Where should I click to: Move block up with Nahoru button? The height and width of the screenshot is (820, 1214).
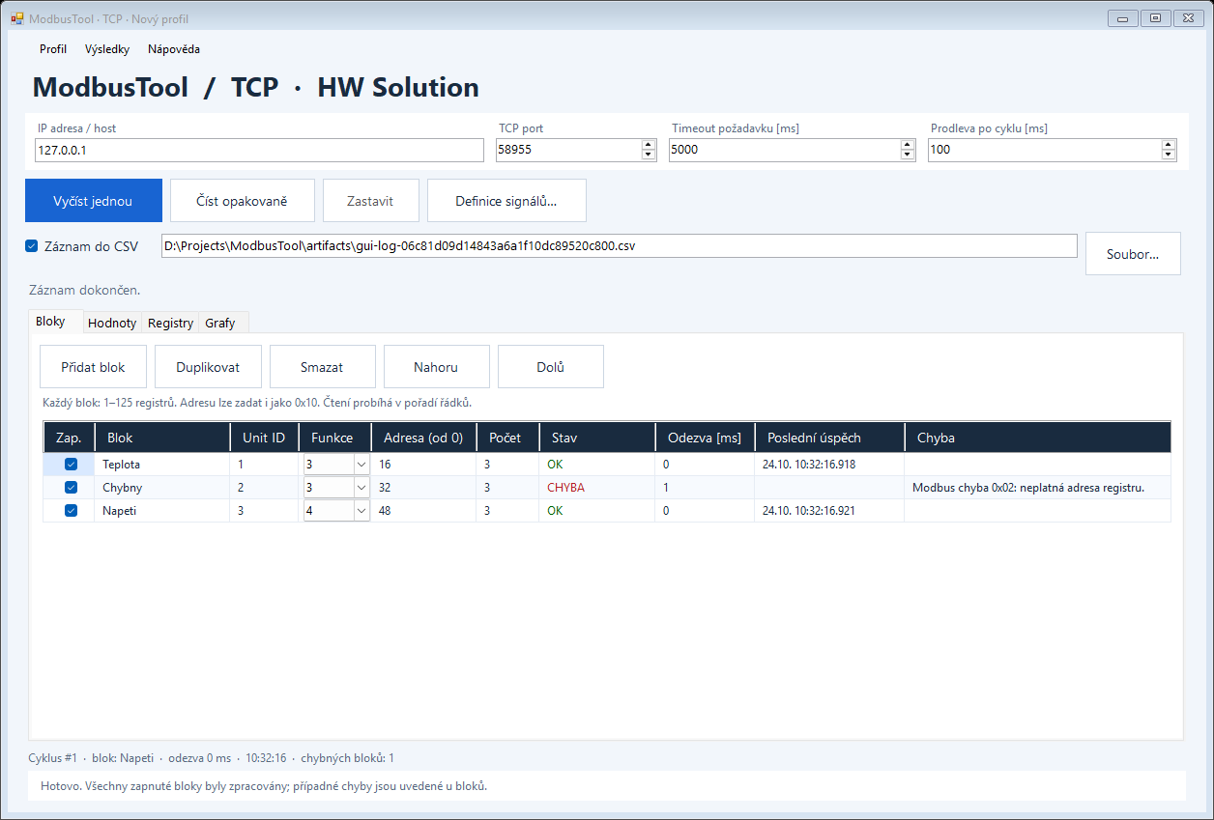tap(436, 367)
